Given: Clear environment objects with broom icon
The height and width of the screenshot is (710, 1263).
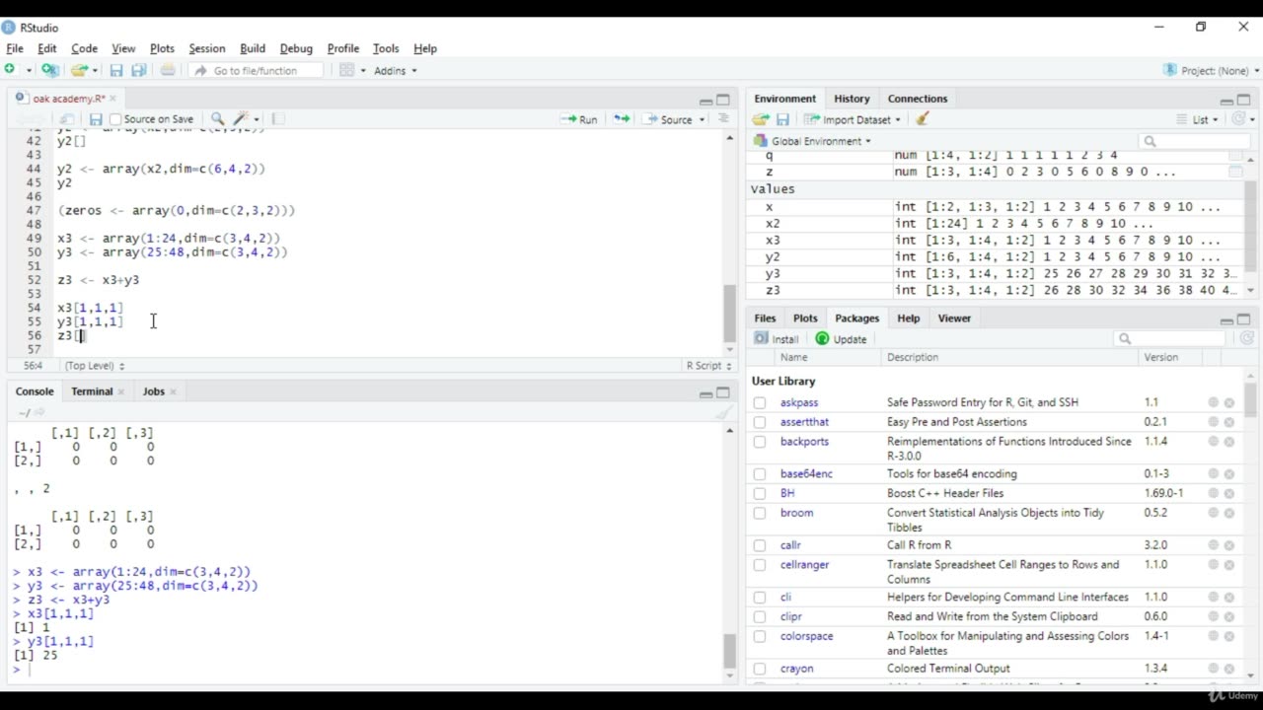Looking at the screenshot, I should 923,119.
